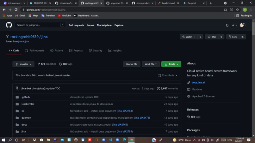Open the 5,647 commits history
Screen dimensions: 255x143
point(167,88)
